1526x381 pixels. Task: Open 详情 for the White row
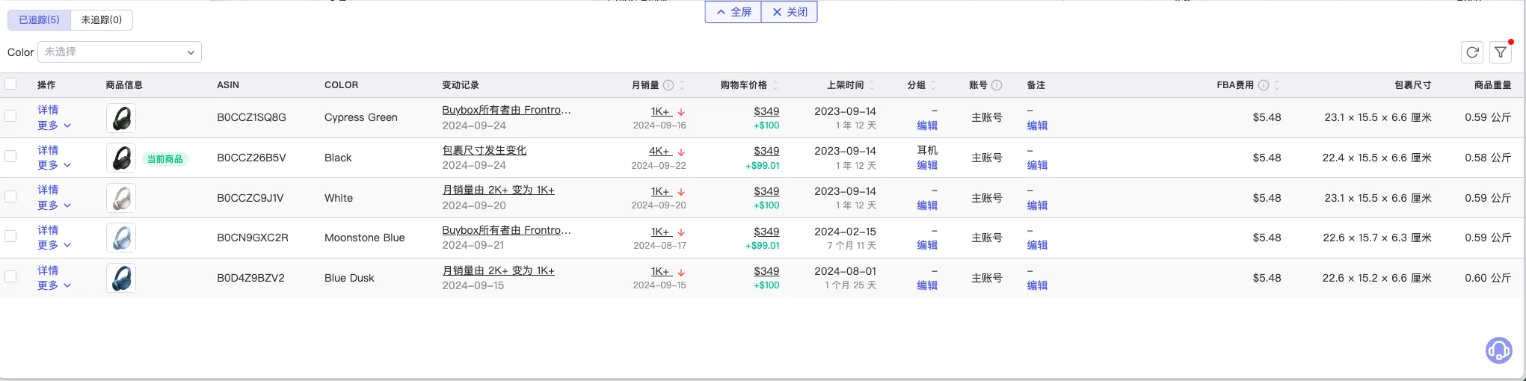pyautogui.click(x=48, y=190)
